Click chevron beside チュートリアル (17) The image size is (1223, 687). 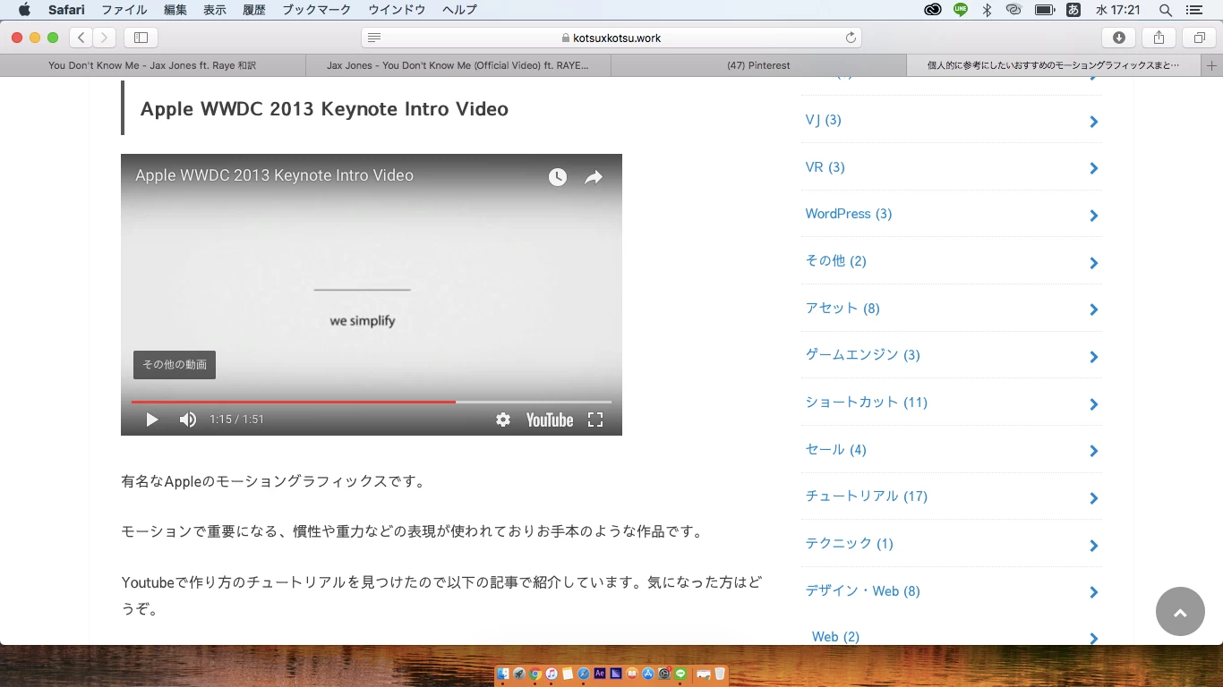pos(1093,498)
